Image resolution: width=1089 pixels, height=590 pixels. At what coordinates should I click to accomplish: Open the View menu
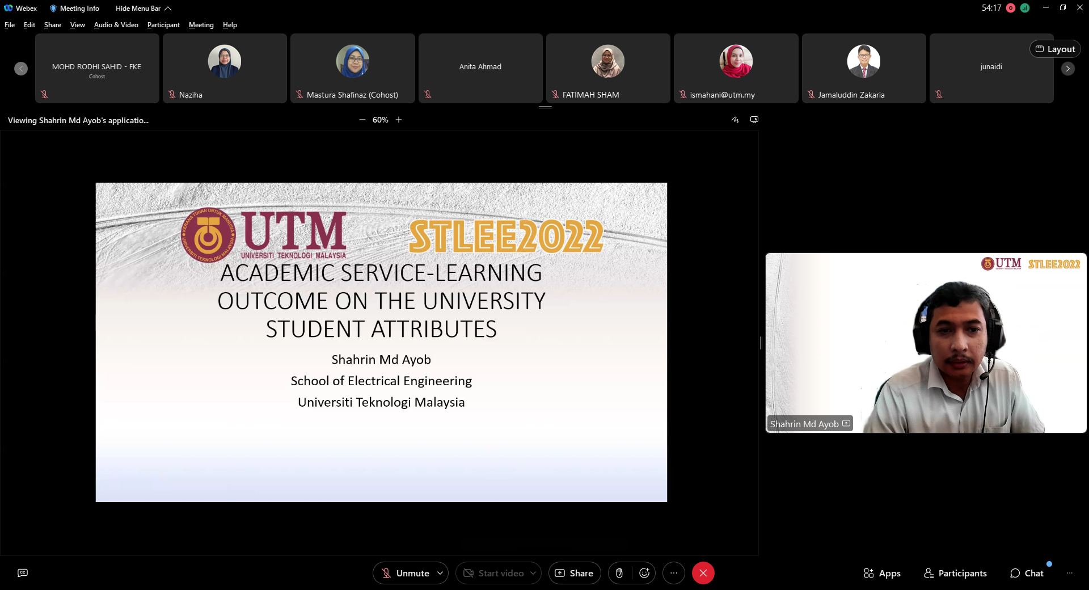click(x=78, y=25)
